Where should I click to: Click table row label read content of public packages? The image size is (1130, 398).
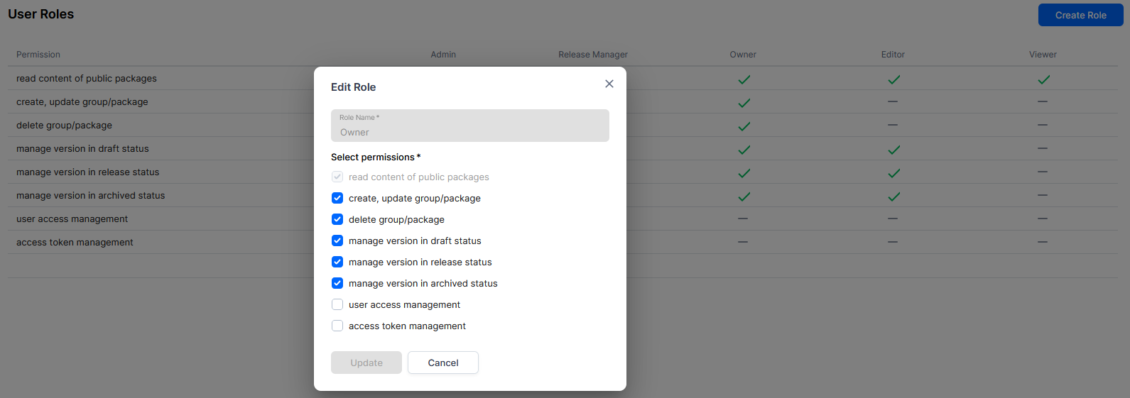click(87, 79)
